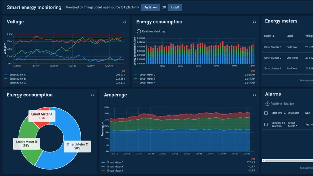This screenshot has width=313, height=176.
Task: Click the sort arrow beside the Name column
Action: click(273, 36)
